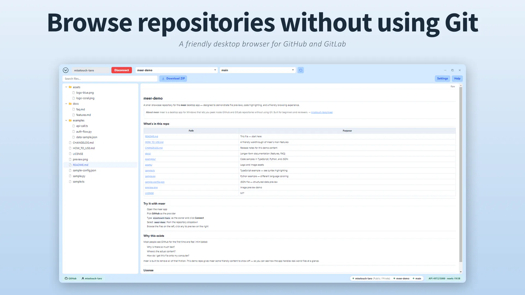Open the examples/ link in the table

(150, 159)
